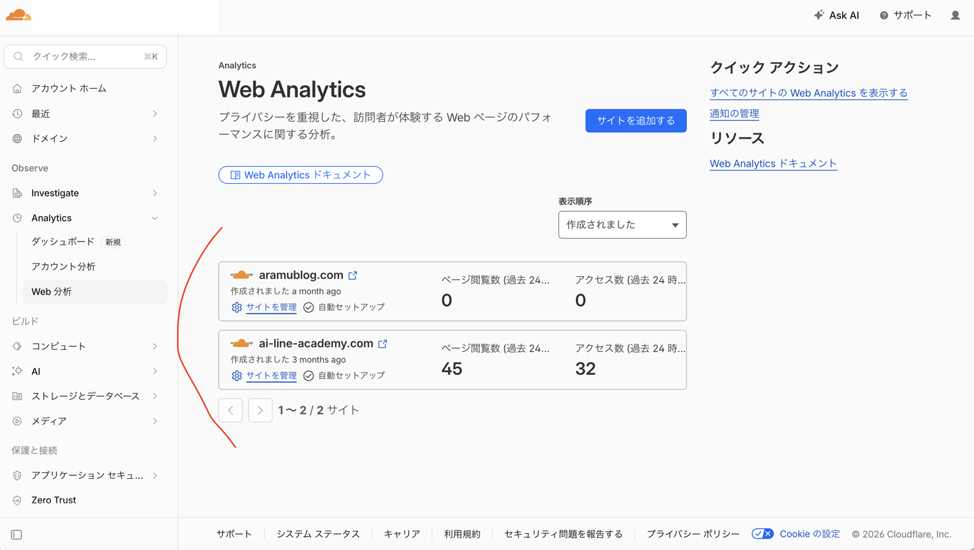Click the メディア play icon
The image size is (974, 550).
point(17,421)
